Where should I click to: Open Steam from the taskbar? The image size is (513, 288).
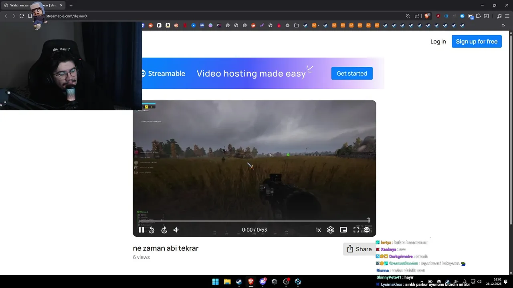(x=239, y=282)
